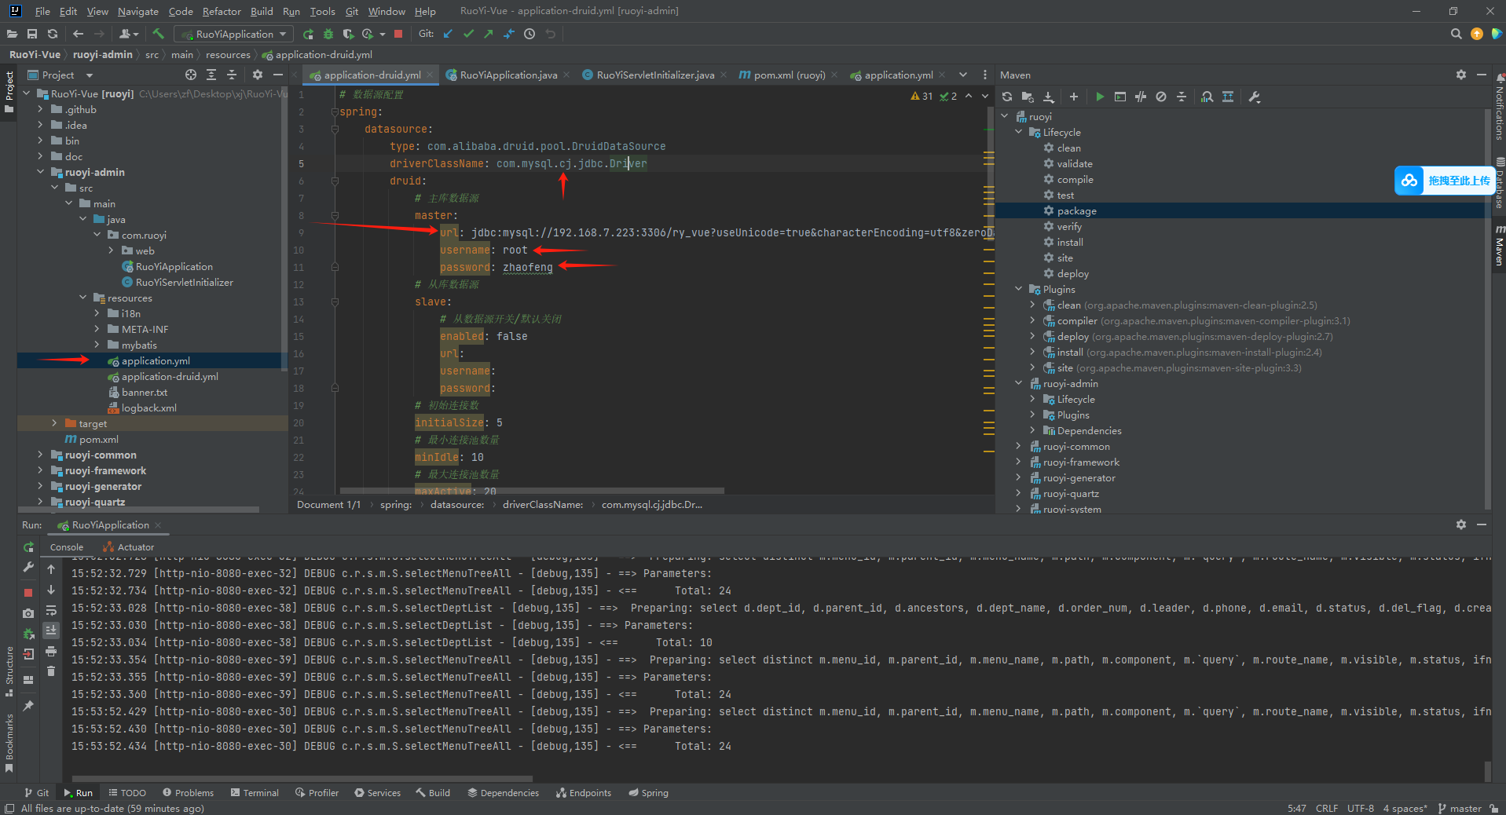Show hidden editor tabs dropdown
The width and height of the screenshot is (1506, 815).
963,75
